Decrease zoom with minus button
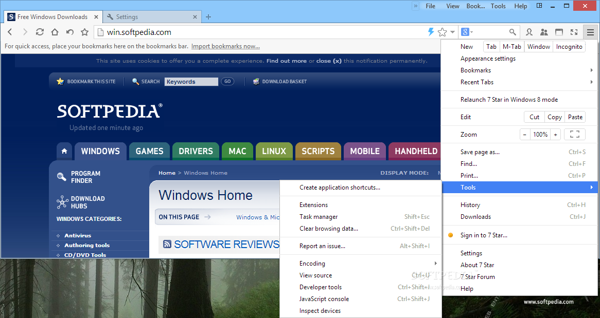Screen dimensions: 600x318 (x=525, y=135)
